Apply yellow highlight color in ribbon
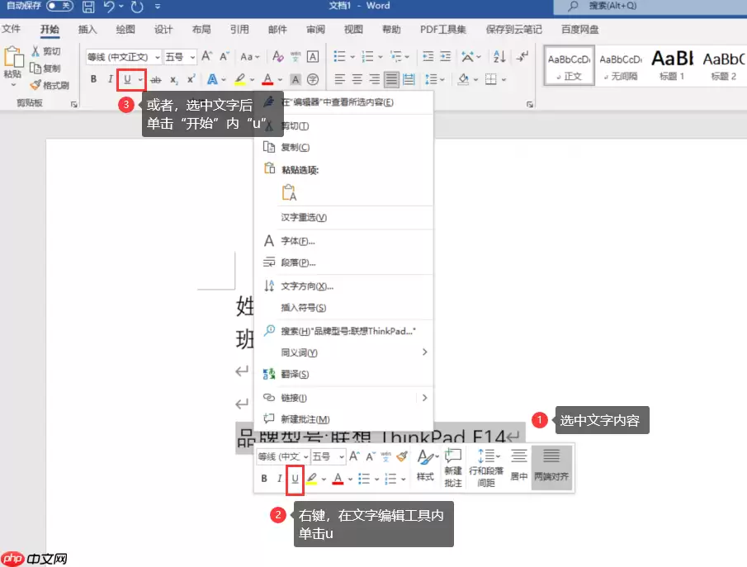 coord(239,79)
